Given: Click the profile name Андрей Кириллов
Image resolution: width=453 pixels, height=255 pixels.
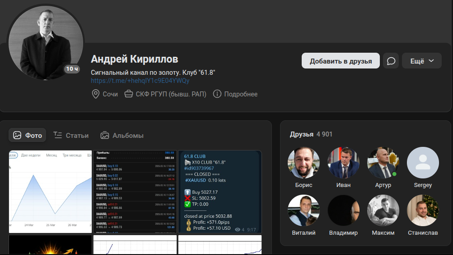Looking at the screenshot, I should coord(134,59).
